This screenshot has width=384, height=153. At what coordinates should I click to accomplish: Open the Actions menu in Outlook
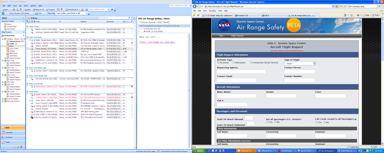click(33, 6)
